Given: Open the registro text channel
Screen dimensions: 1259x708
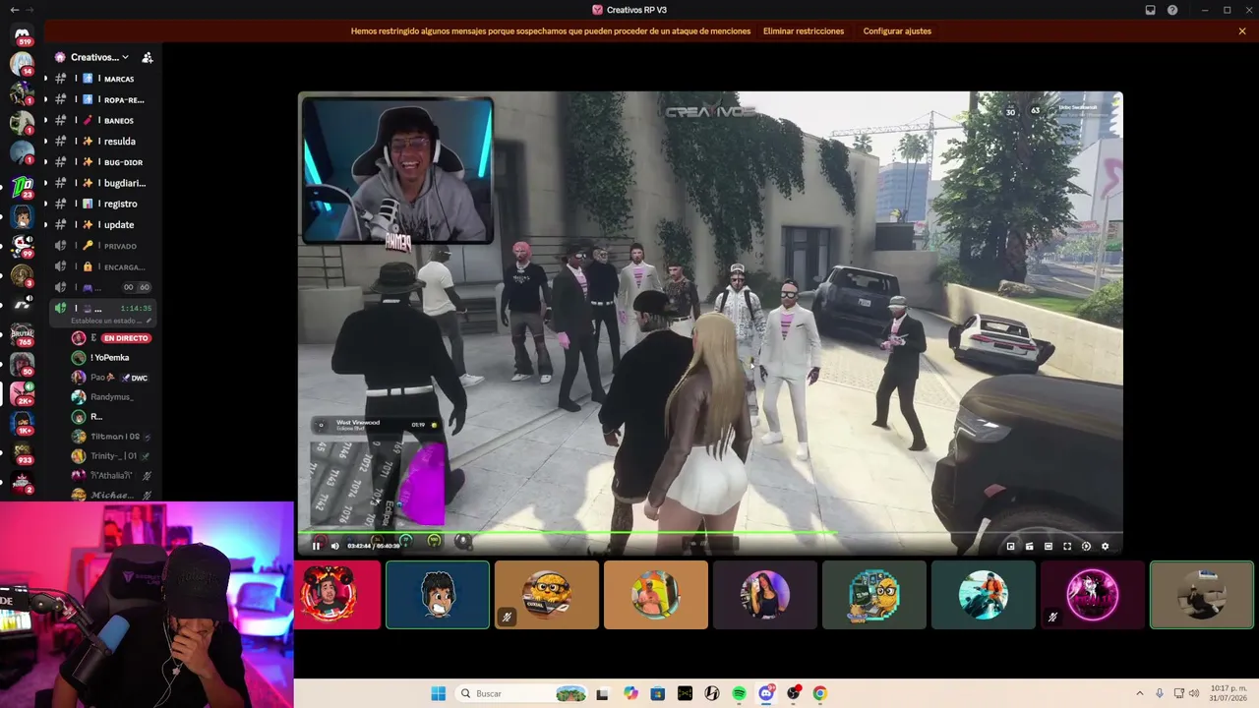Looking at the screenshot, I should (x=103, y=204).
